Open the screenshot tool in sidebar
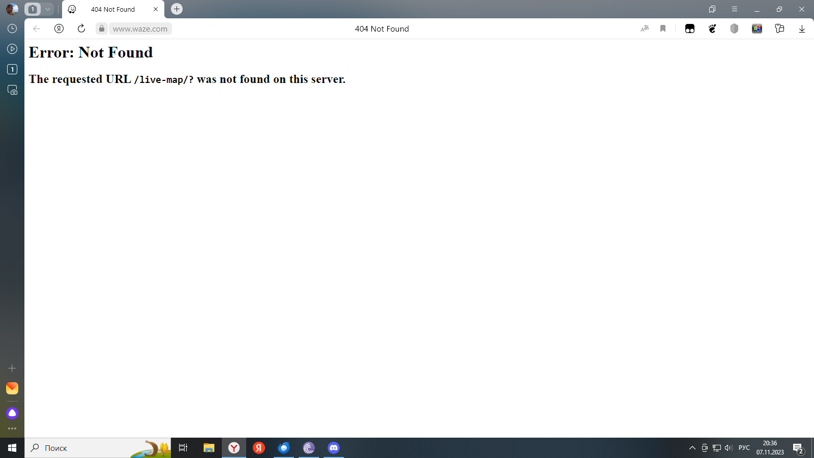 (x=12, y=90)
